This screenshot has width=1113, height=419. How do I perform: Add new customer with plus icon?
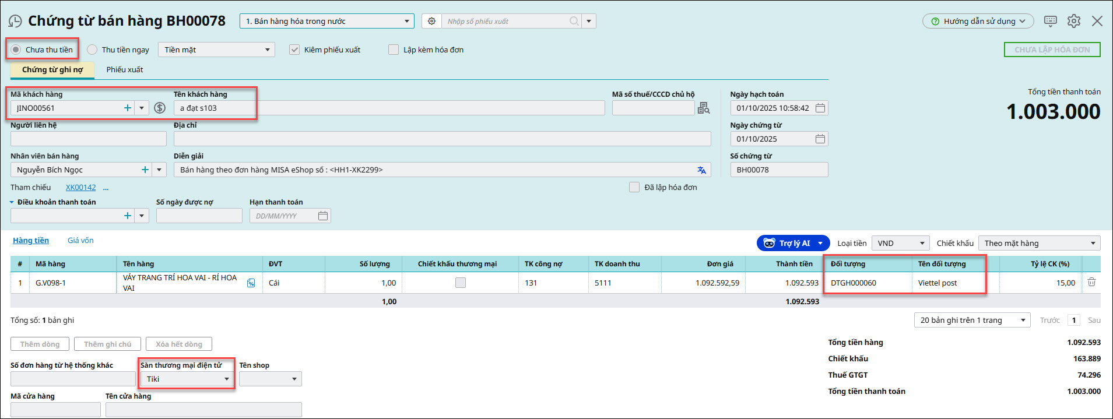128,108
